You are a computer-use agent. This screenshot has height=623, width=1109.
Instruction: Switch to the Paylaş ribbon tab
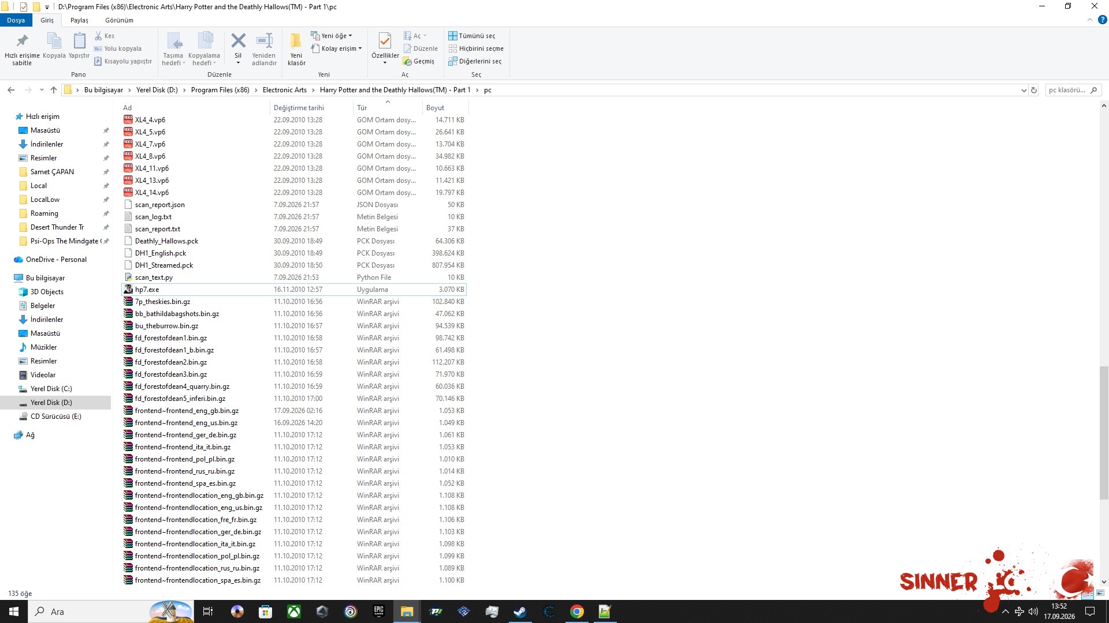pyautogui.click(x=79, y=20)
